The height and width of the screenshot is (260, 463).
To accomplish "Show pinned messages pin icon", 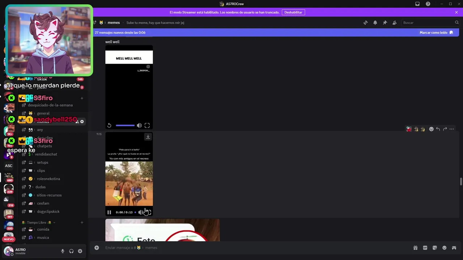I will pos(385,22).
